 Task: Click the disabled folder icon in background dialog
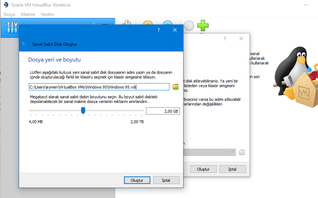242,152
